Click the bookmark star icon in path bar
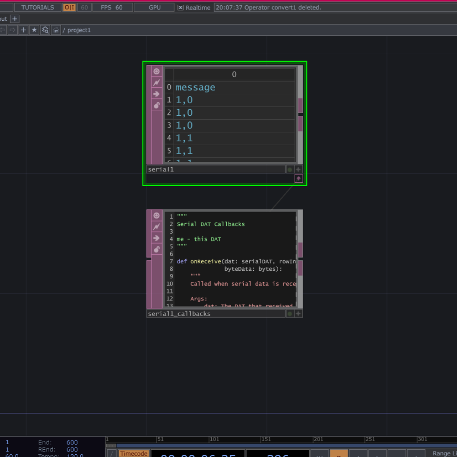This screenshot has height=457, width=457. pos(34,30)
